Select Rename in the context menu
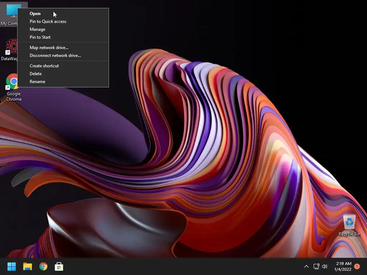The width and height of the screenshot is (367, 275). pyautogui.click(x=63, y=82)
